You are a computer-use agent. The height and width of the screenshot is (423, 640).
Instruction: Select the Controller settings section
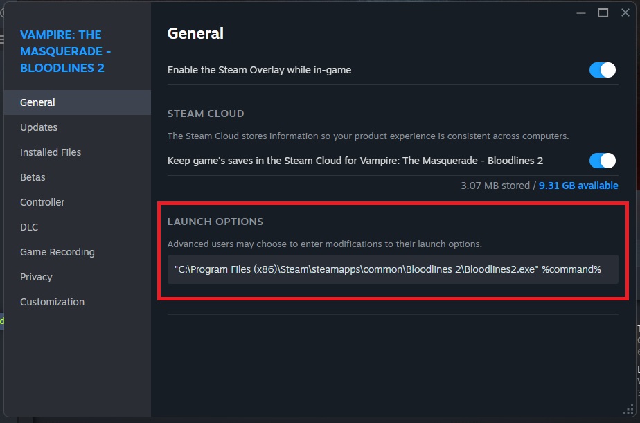tap(42, 202)
